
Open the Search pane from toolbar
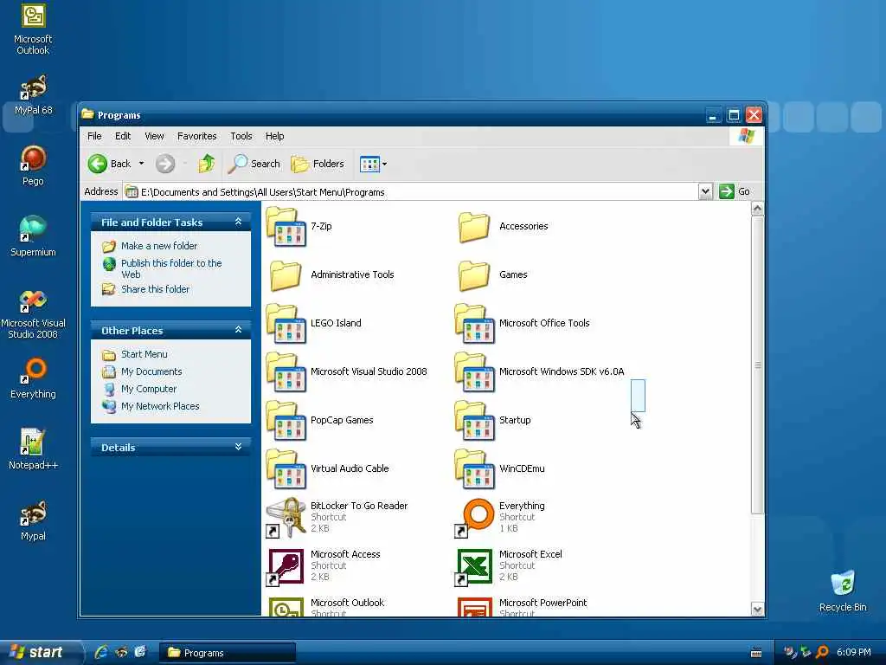coord(254,164)
